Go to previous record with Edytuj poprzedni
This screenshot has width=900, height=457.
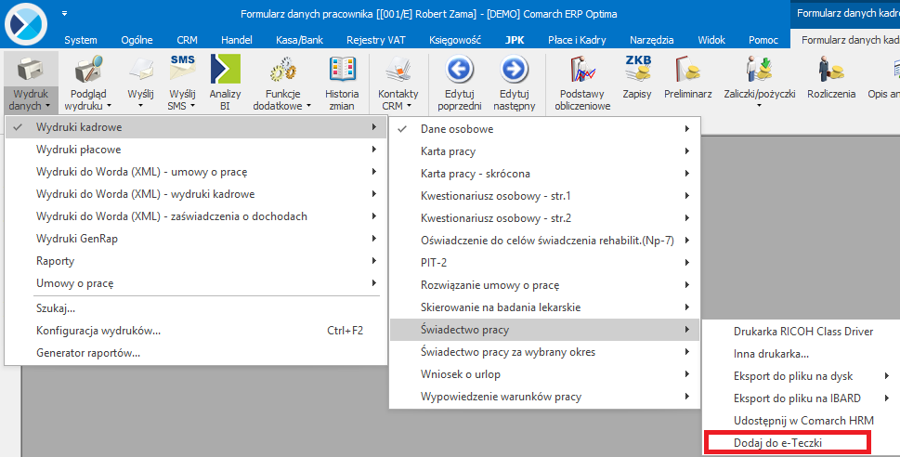pyautogui.click(x=462, y=72)
